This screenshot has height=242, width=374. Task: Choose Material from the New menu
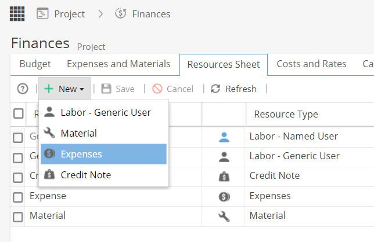[103, 133]
